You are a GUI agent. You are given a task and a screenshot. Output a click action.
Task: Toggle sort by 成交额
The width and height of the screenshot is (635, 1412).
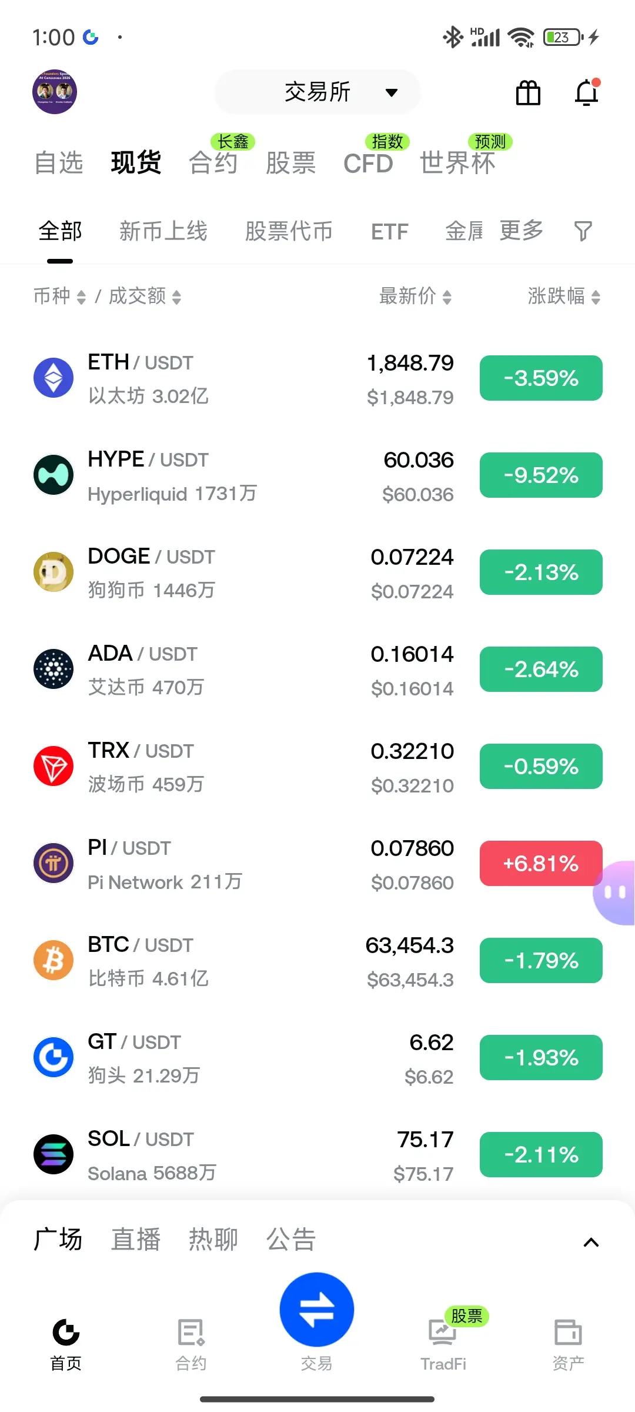click(x=145, y=296)
